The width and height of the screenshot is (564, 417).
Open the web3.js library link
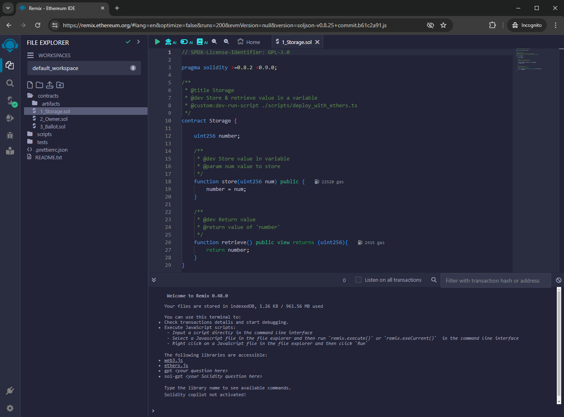[x=173, y=360]
